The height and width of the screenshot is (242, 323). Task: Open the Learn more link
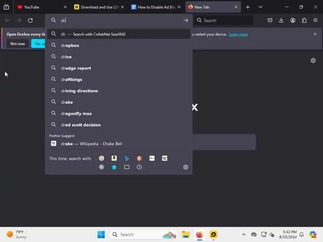(238, 34)
